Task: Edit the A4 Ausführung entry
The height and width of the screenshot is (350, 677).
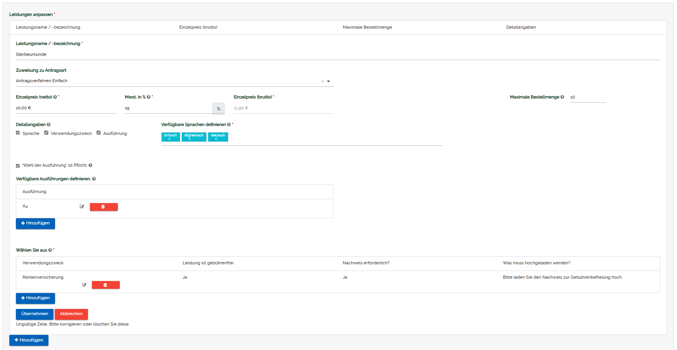Action: click(82, 207)
